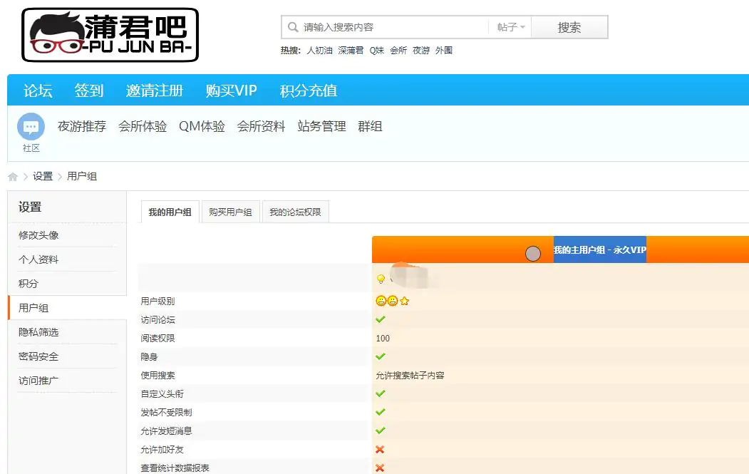
Task: Click 设置 in the breadcrumb
Action: [43, 176]
